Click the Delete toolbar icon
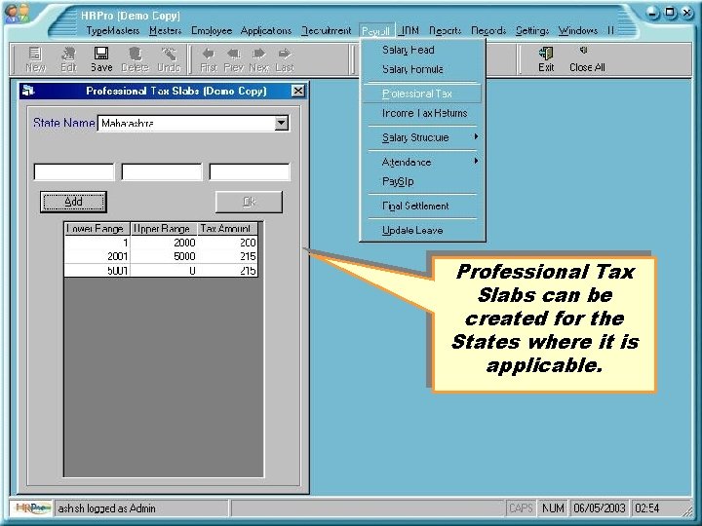702x526 pixels. [135, 59]
